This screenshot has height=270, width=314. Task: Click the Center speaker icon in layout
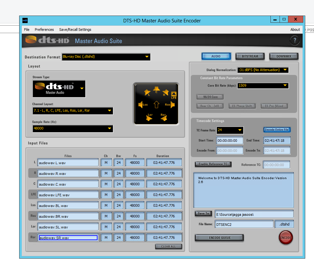(x=156, y=89)
